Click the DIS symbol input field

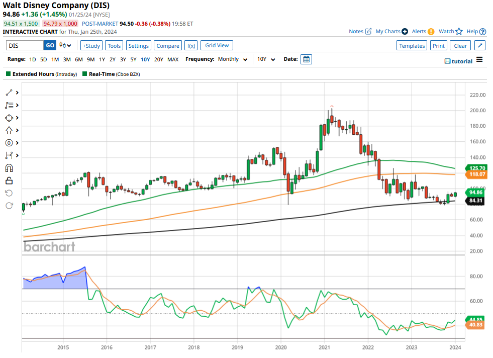click(x=25, y=46)
